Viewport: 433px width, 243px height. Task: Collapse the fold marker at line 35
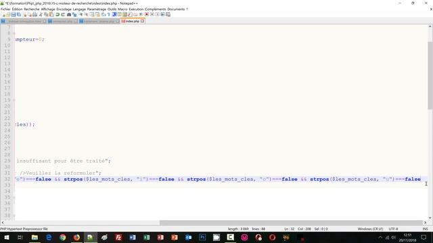coord(14,197)
